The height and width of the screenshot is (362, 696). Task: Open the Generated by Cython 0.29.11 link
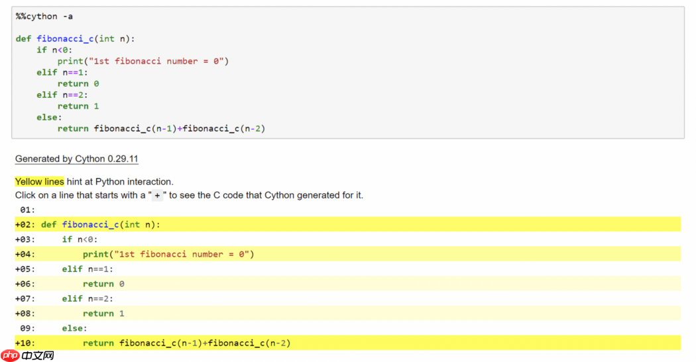tap(76, 159)
